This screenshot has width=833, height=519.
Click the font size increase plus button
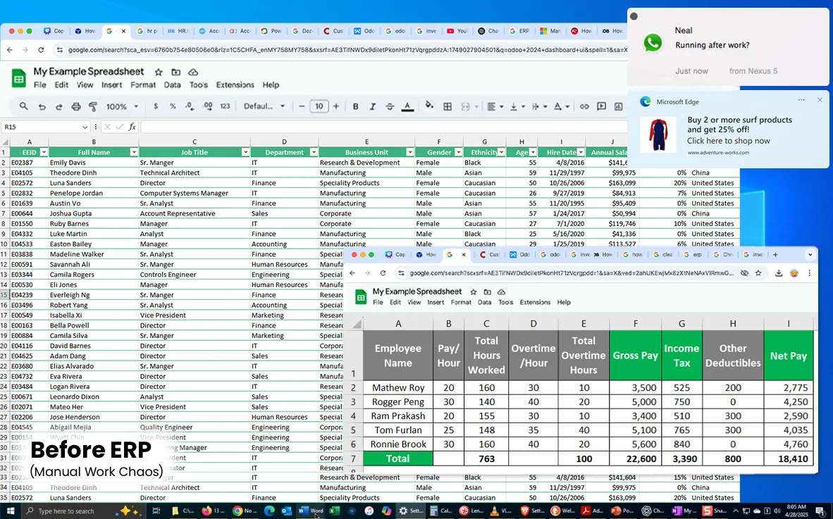[x=336, y=106]
